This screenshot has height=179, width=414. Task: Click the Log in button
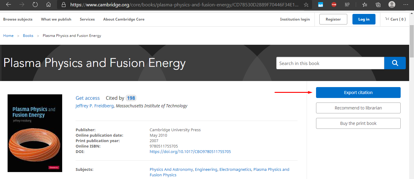[364, 19]
